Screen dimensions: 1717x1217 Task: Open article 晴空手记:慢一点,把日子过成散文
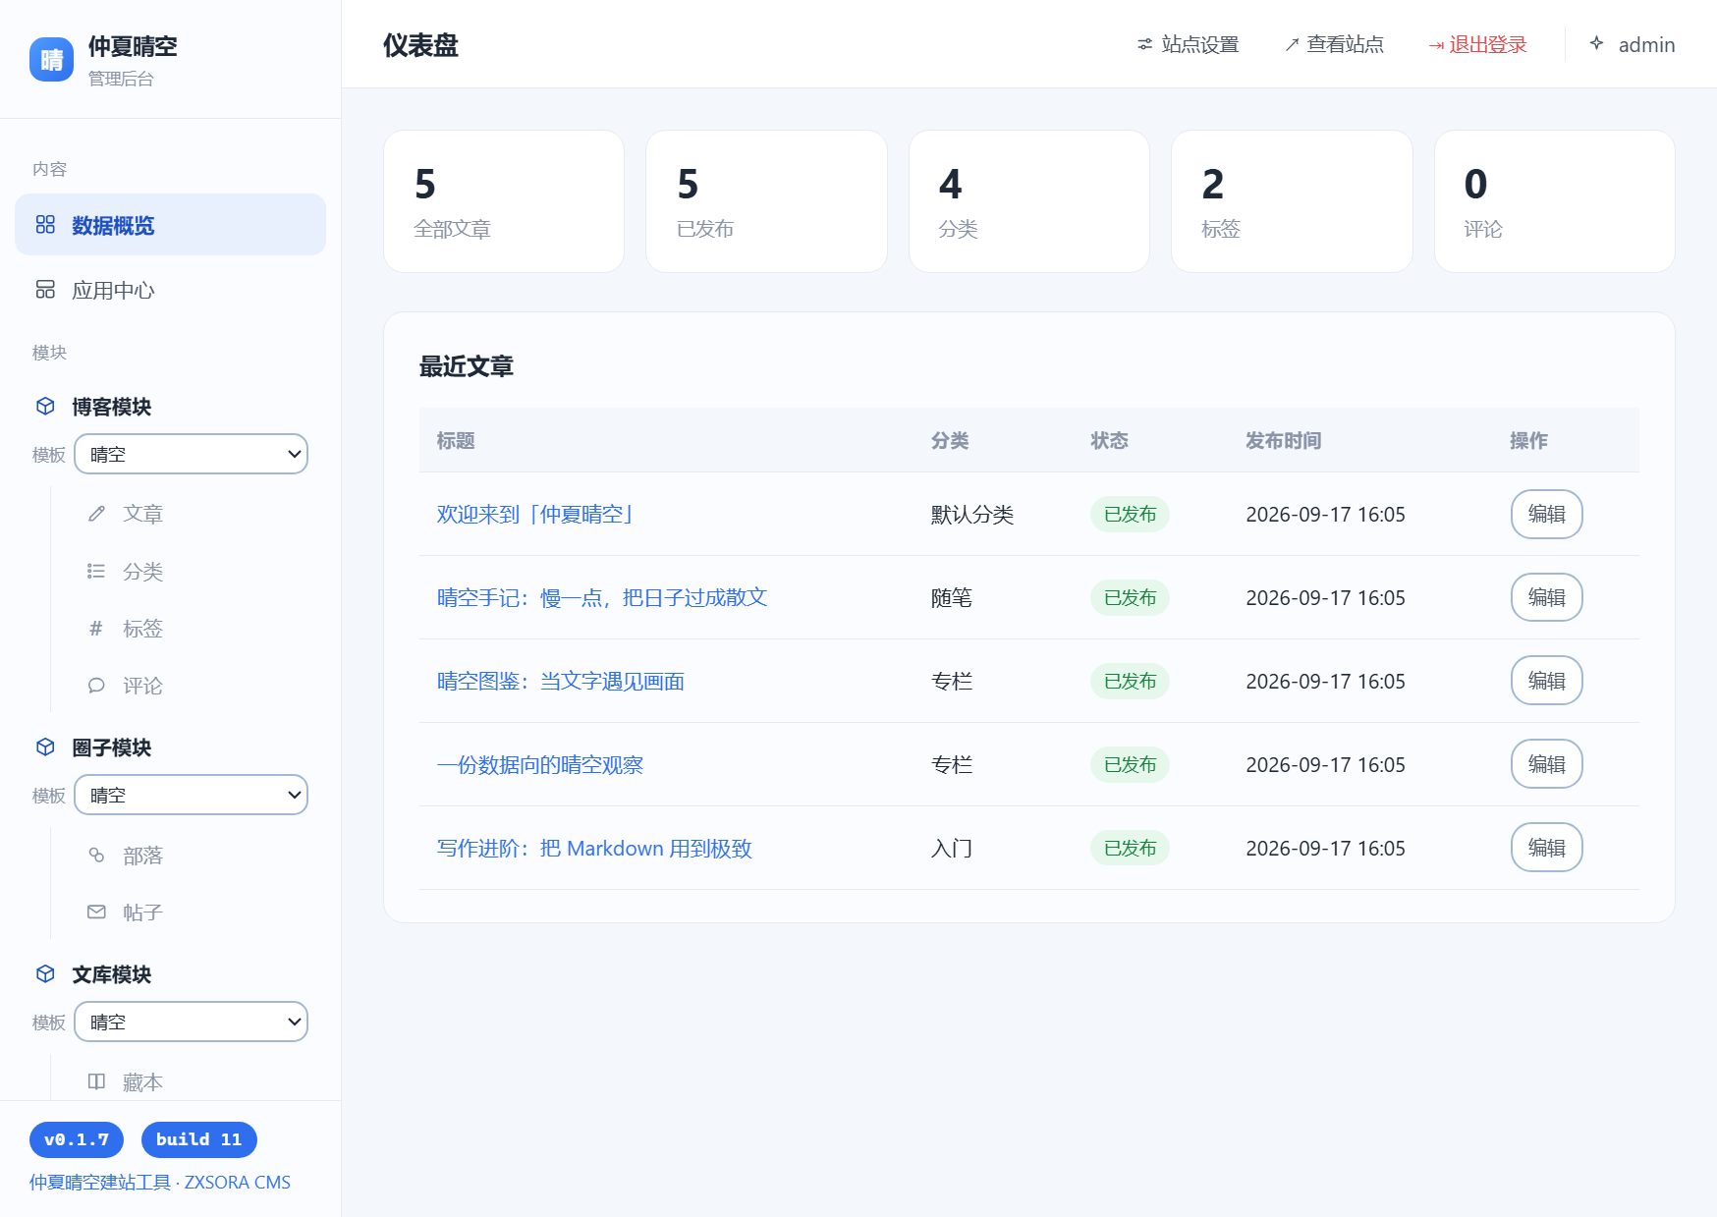(x=602, y=597)
